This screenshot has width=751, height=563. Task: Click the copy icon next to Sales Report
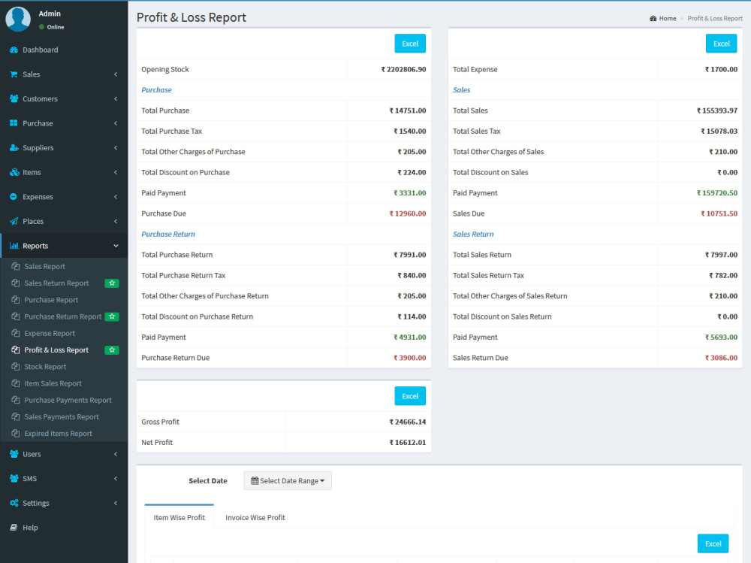[x=15, y=267]
